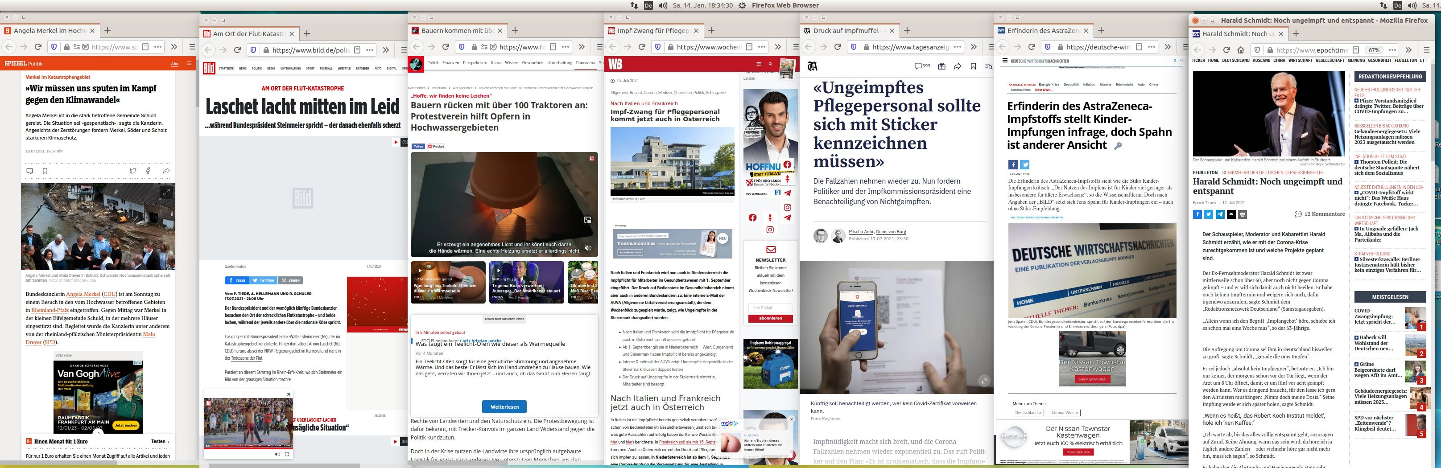The image size is (1441, 468).
Task: Open Wochenblick red-header hamburger menu
Action: click(x=759, y=64)
